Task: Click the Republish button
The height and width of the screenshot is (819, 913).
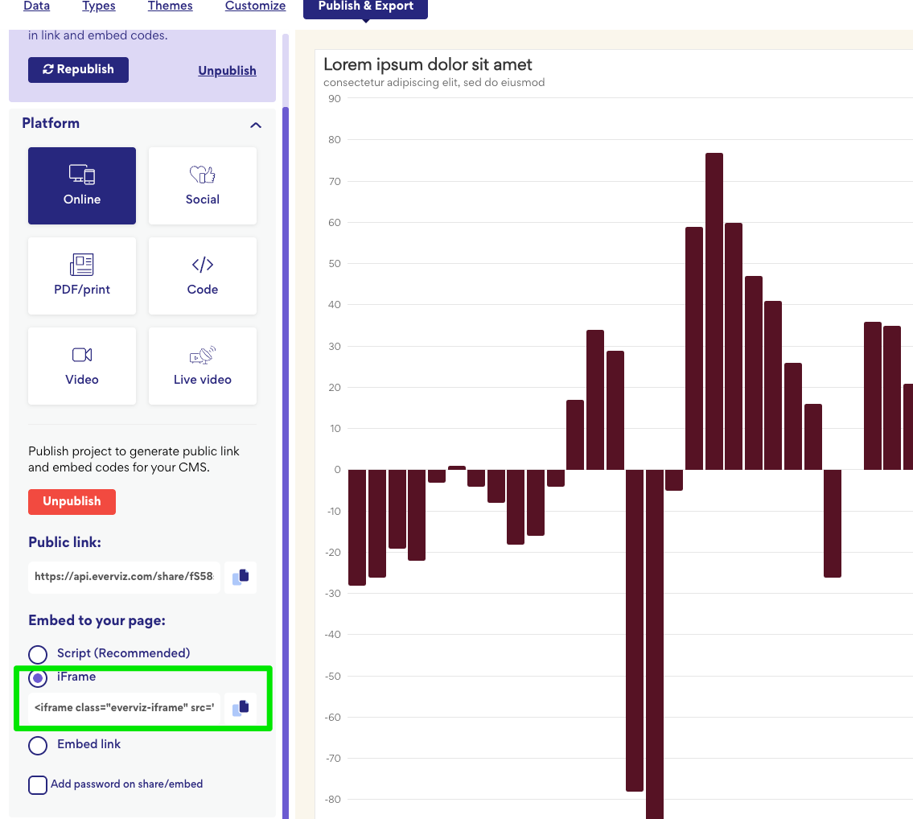Action: [78, 70]
